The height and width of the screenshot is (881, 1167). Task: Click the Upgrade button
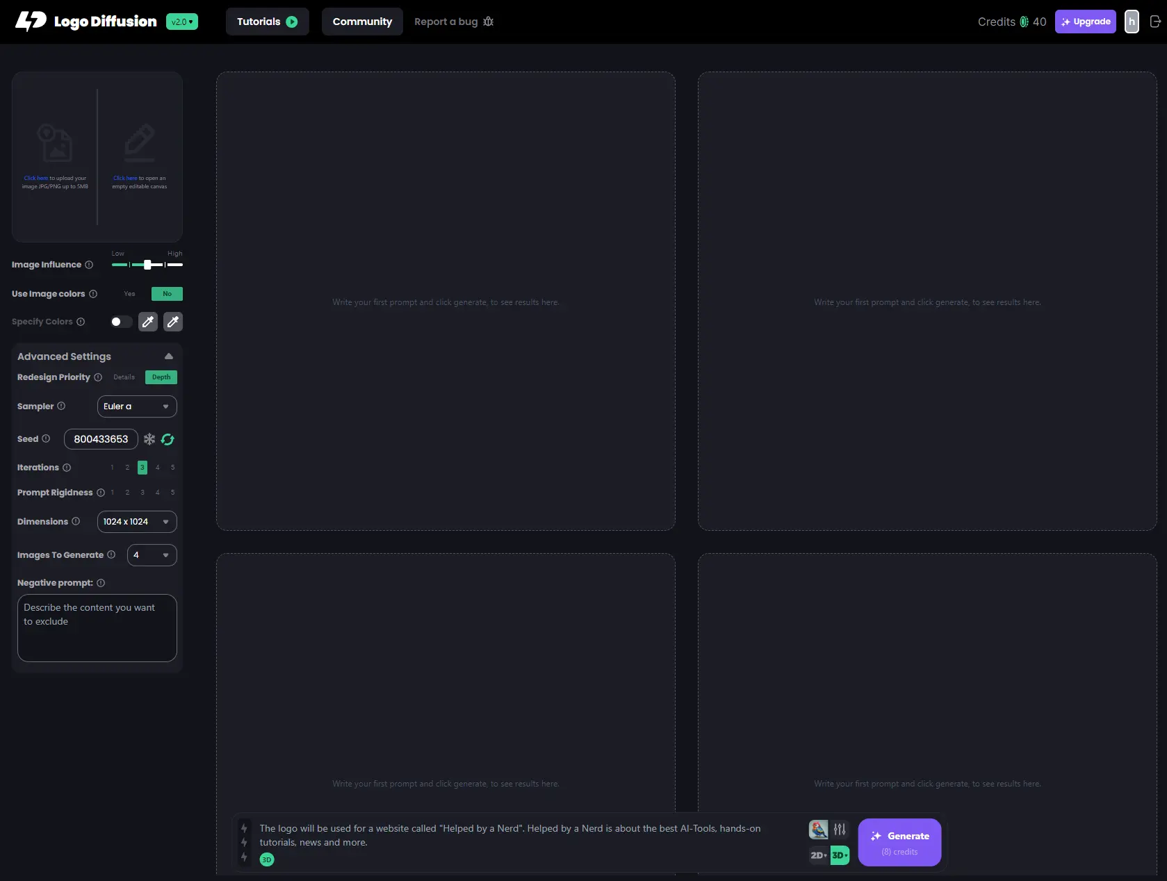[1085, 22]
